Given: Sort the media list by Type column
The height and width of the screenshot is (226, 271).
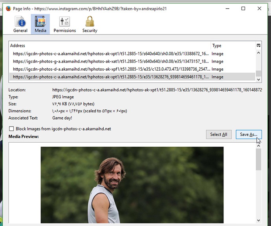Looking at the screenshot, I should coord(233,46).
